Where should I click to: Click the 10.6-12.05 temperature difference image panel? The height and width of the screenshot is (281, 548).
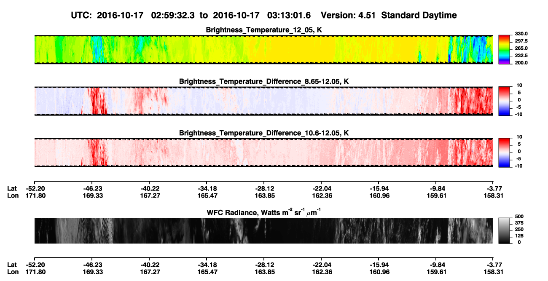click(x=263, y=152)
